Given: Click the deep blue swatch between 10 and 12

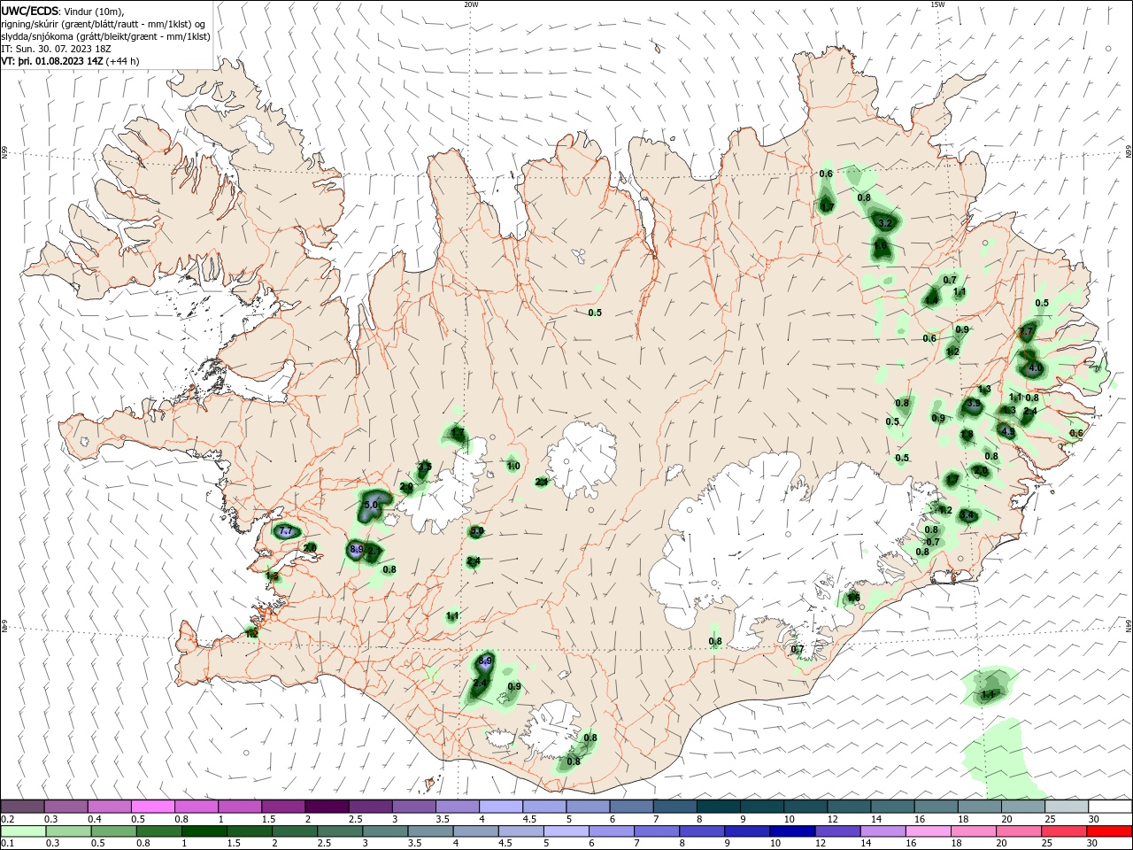Looking at the screenshot, I should click(x=791, y=831).
